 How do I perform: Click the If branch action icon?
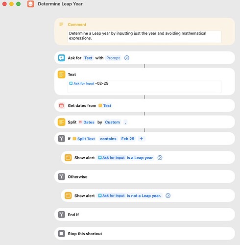click(x=62, y=139)
